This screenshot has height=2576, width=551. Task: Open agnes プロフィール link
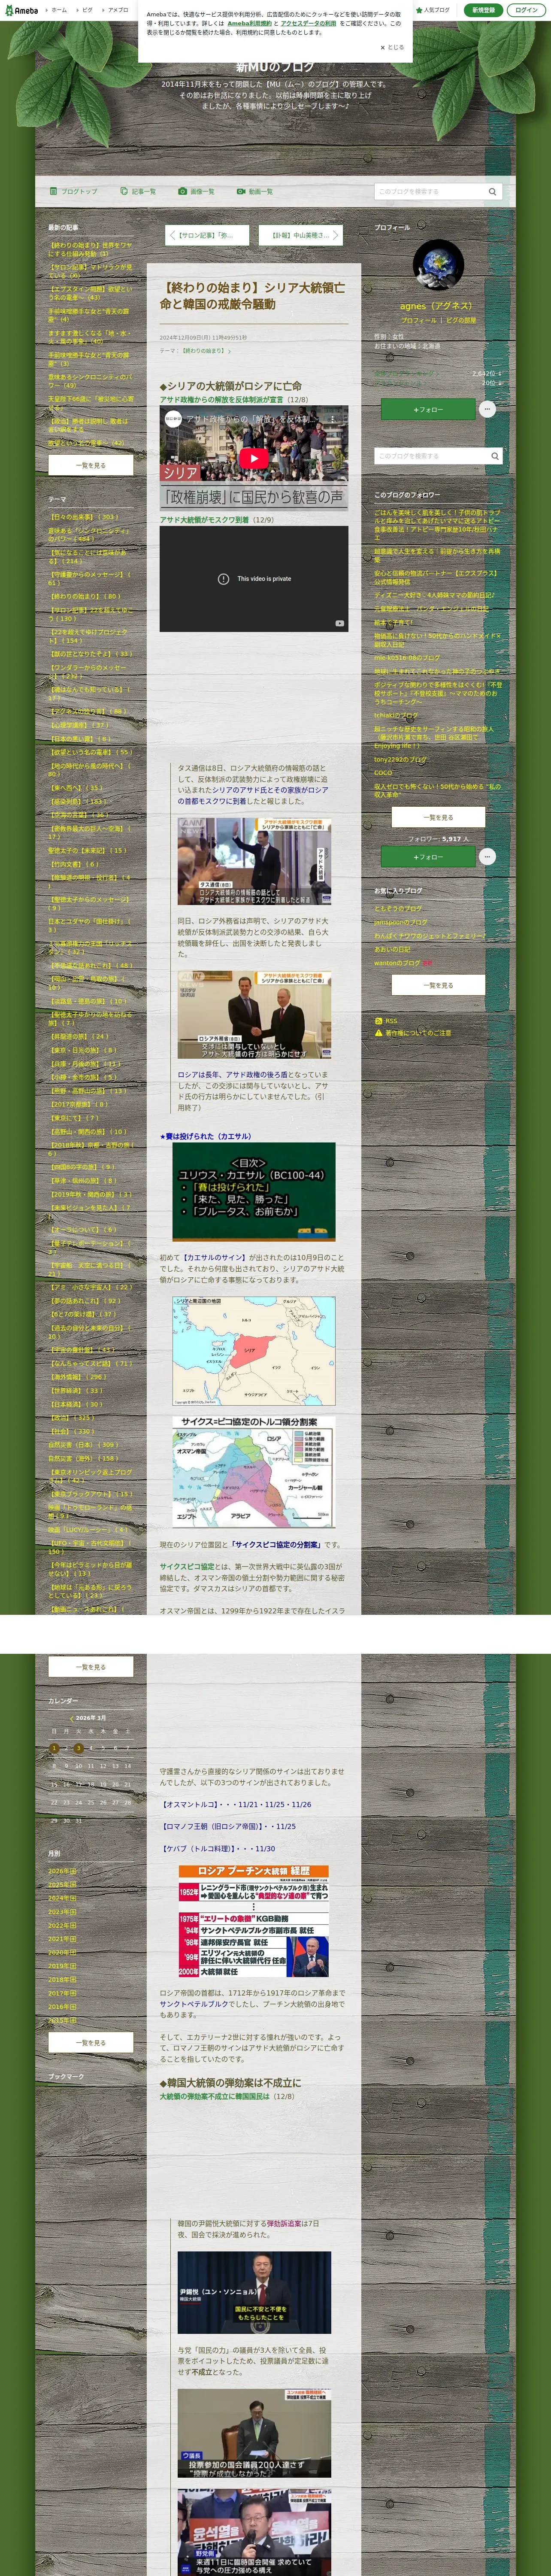[x=419, y=320]
